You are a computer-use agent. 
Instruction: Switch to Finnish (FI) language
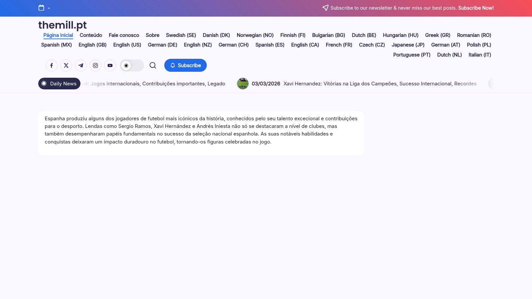pyautogui.click(x=293, y=35)
